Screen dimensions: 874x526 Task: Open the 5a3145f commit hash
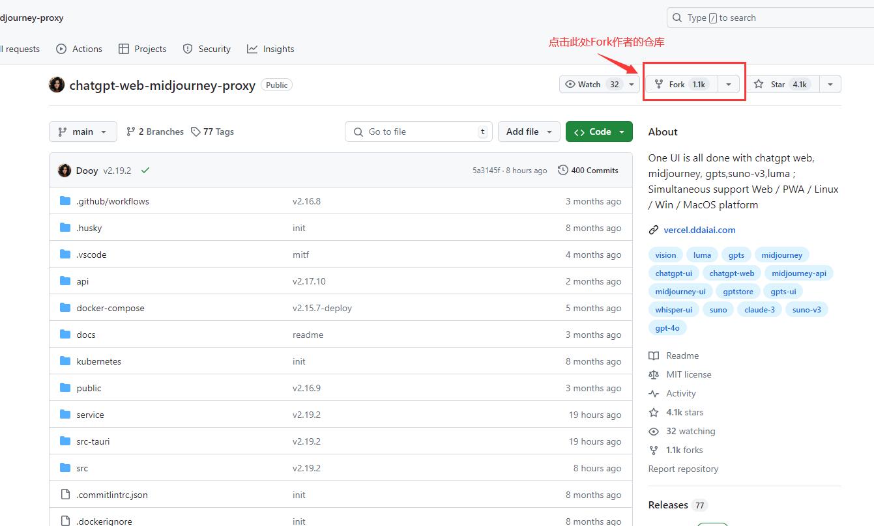(486, 171)
